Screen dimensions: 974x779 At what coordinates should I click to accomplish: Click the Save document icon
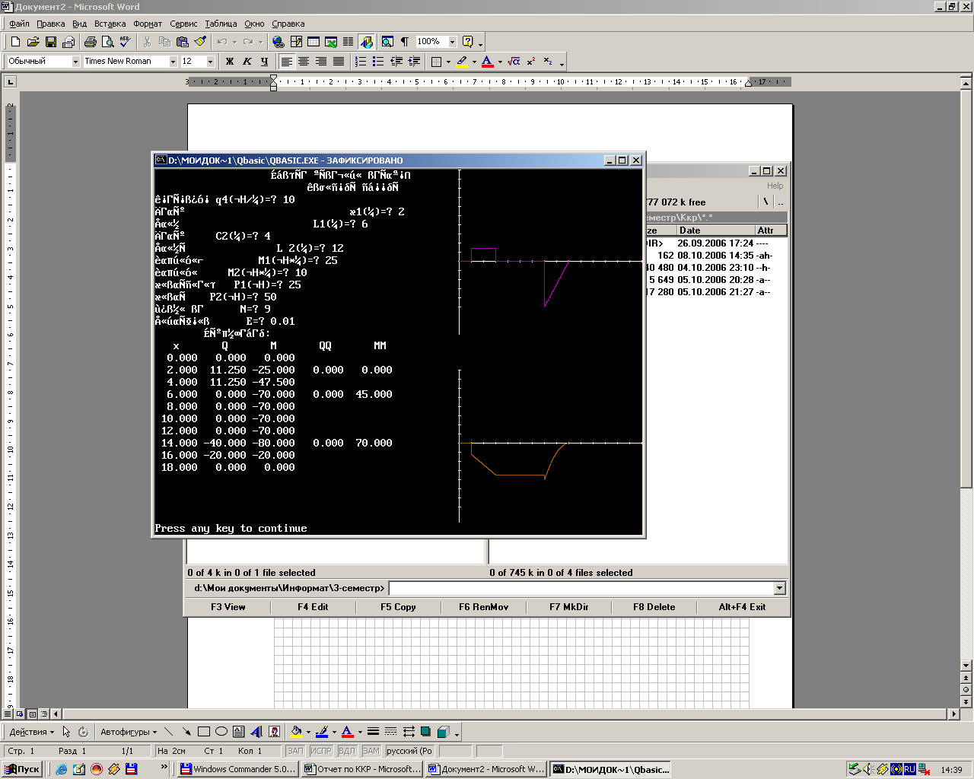(x=51, y=42)
